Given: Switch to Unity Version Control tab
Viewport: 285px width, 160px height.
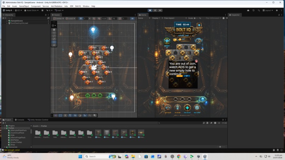Looking at the screenshot, I should pos(38,120).
